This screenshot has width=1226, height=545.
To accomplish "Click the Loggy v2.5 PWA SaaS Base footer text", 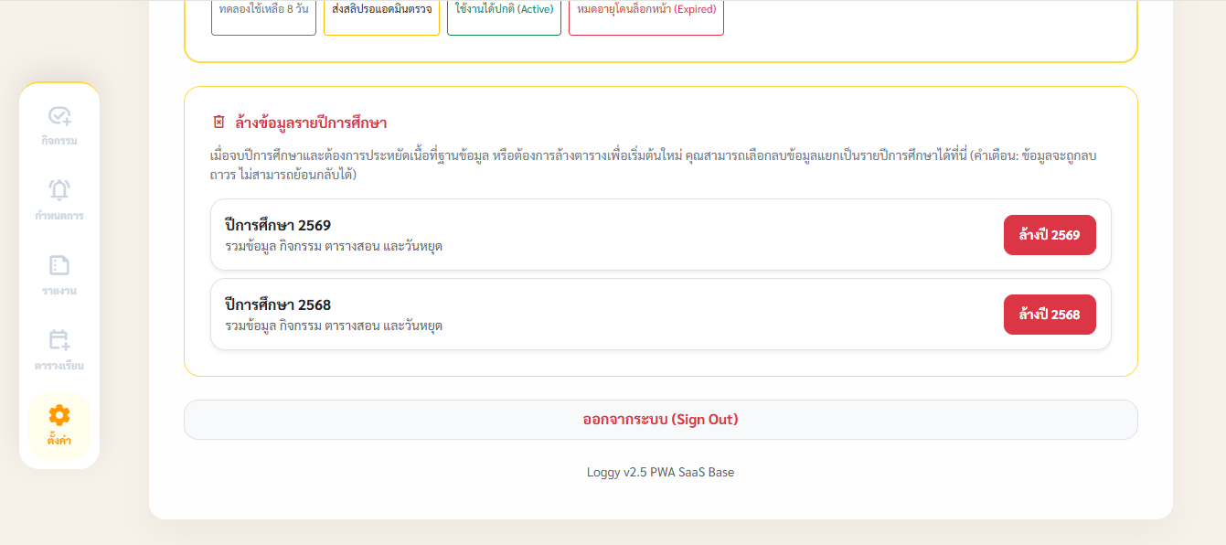I will [660, 473].
